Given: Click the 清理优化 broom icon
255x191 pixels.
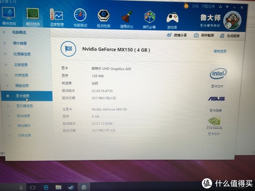Looking at the screenshot, I should click(127, 19).
